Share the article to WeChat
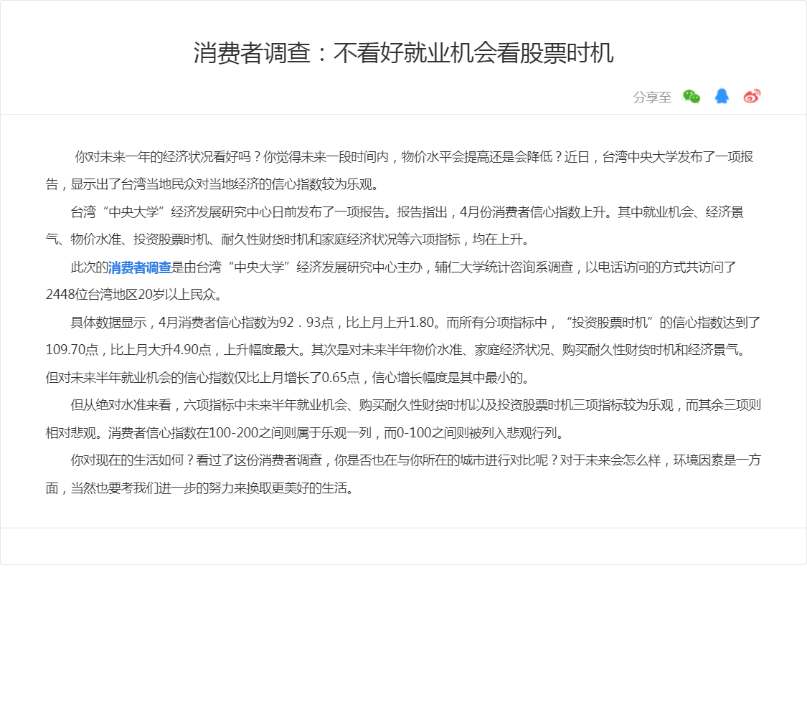The image size is (807, 717). click(692, 96)
